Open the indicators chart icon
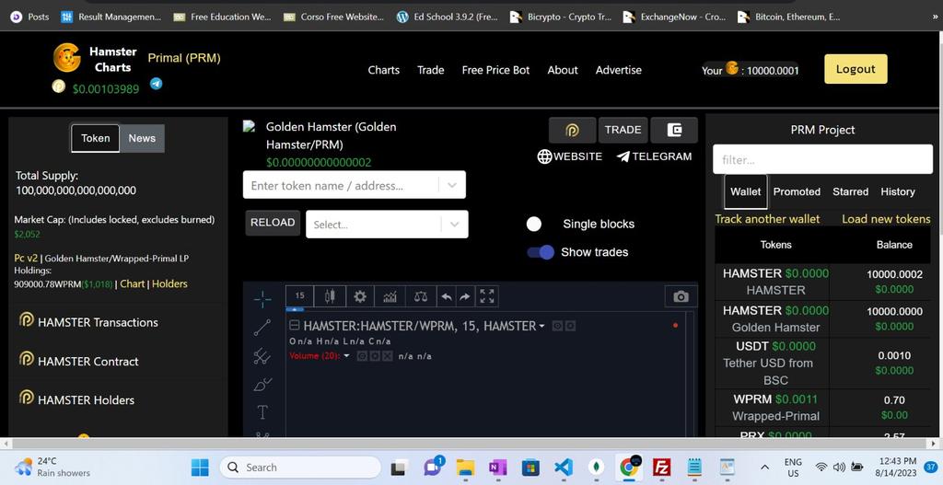The image size is (943, 485). 390,296
